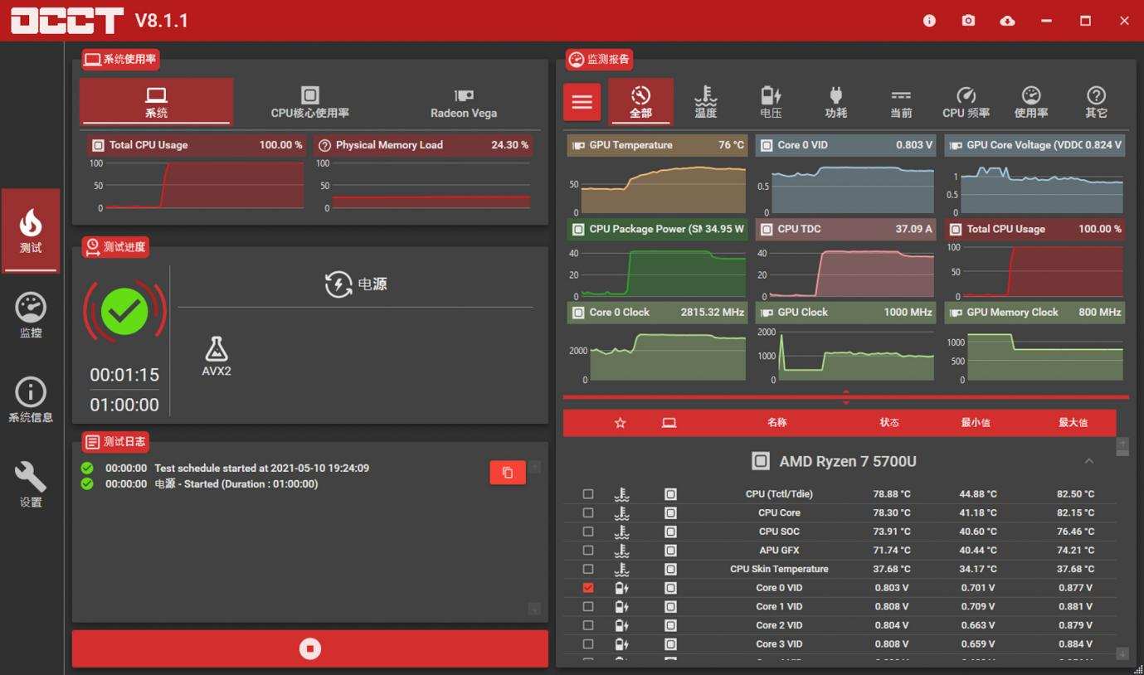Click the laptop icon column header
The height and width of the screenshot is (675, 1144).
tap(669, 423)
